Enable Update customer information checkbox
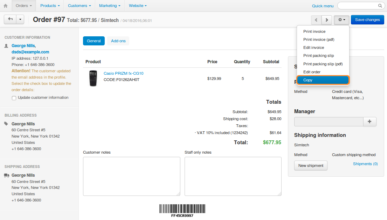The image size is (387, 220). point(14,98)
